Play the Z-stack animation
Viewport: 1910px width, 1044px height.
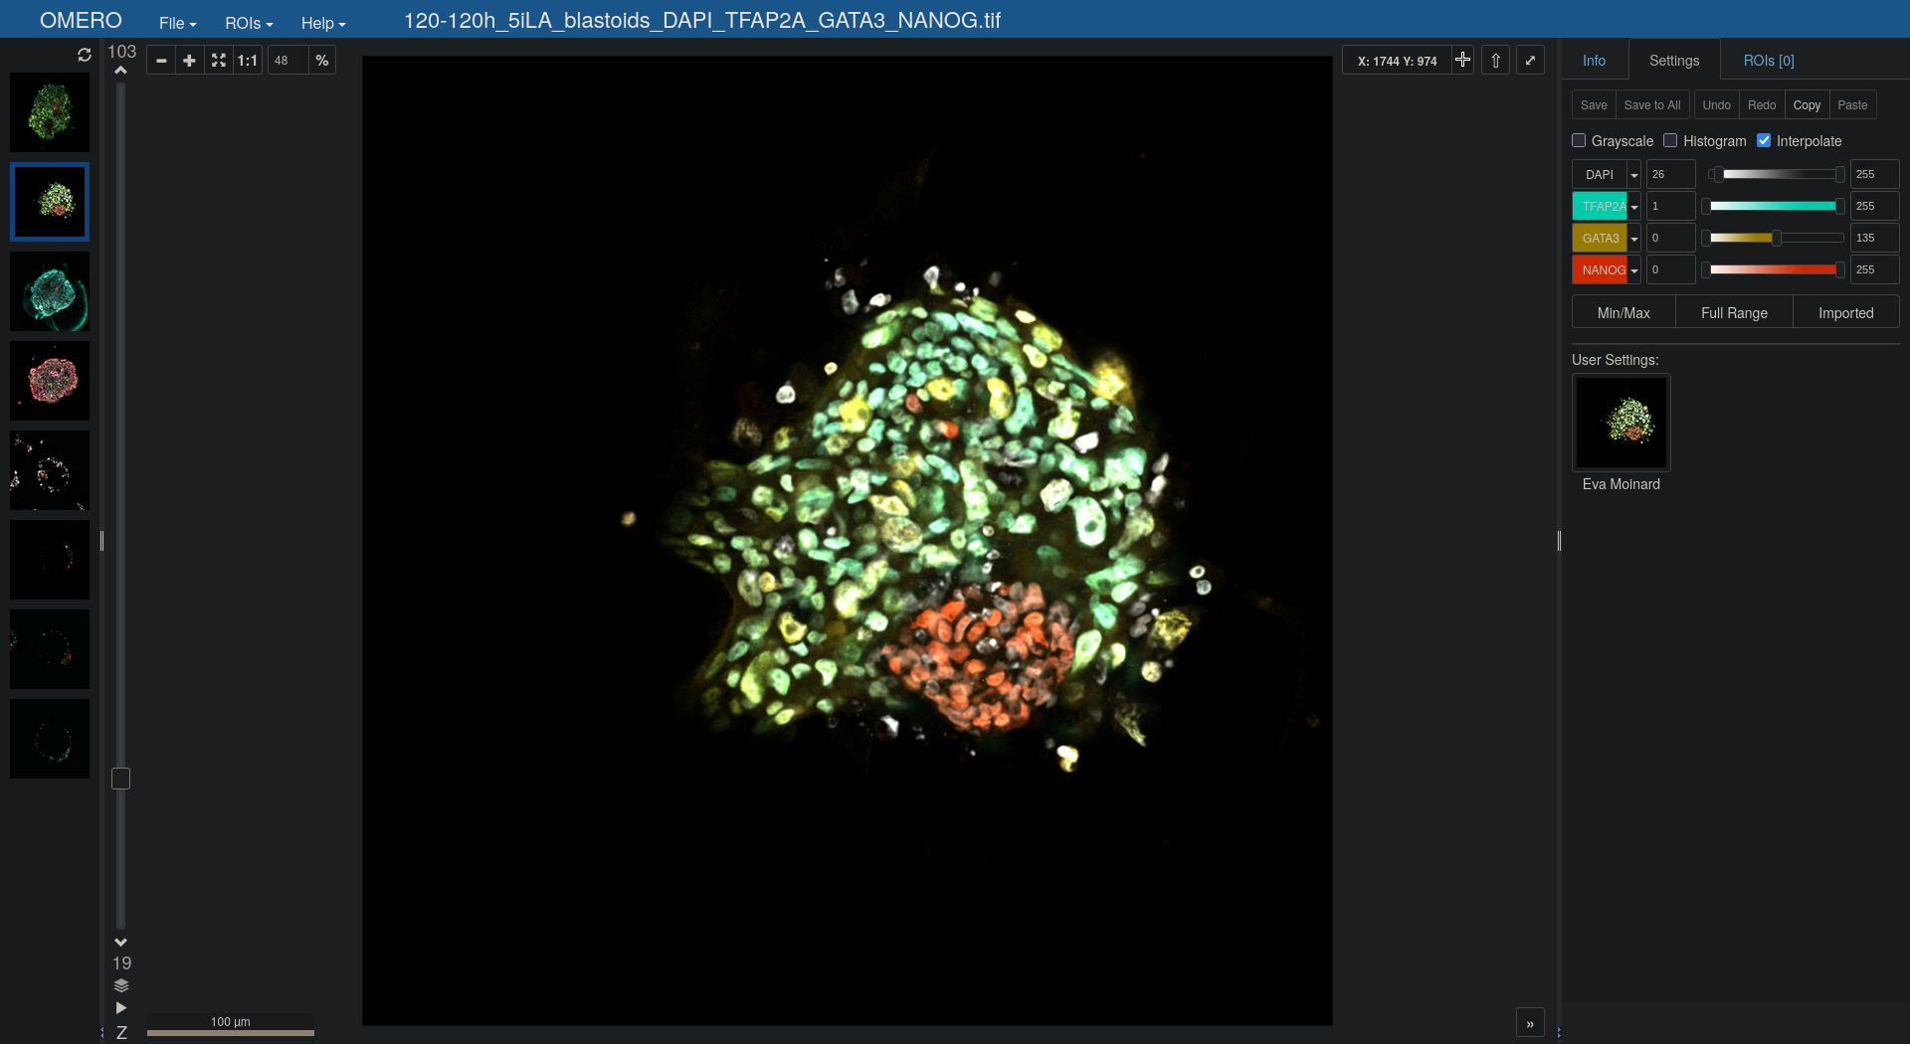(x=121, y=1008)
